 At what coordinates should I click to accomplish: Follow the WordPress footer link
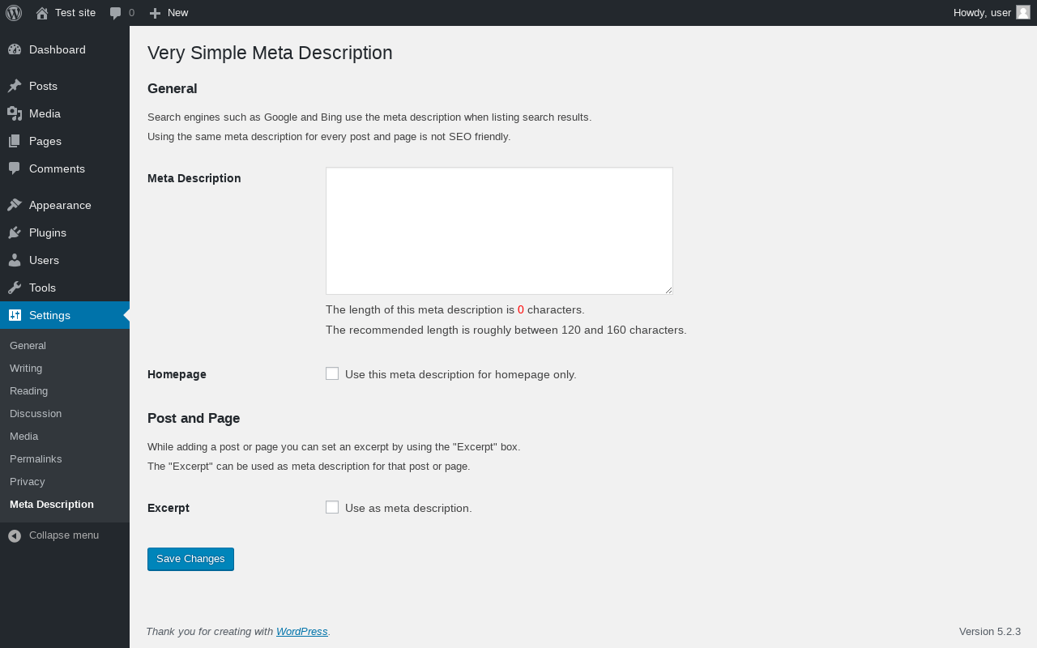tap(301, 632)
